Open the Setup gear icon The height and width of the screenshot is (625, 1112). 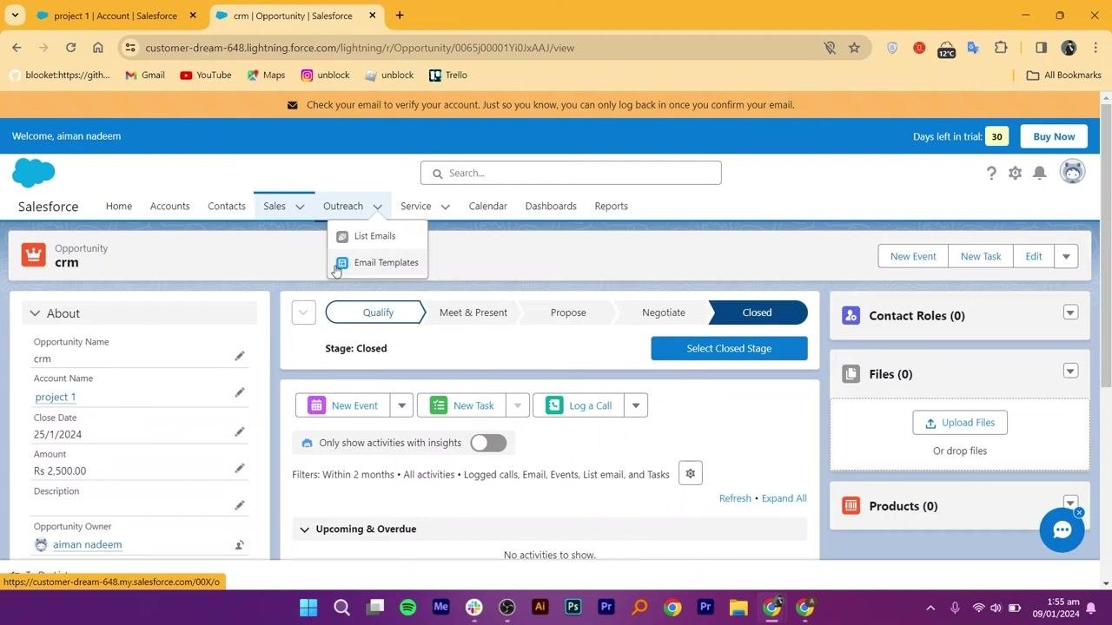coord(1015,173)
